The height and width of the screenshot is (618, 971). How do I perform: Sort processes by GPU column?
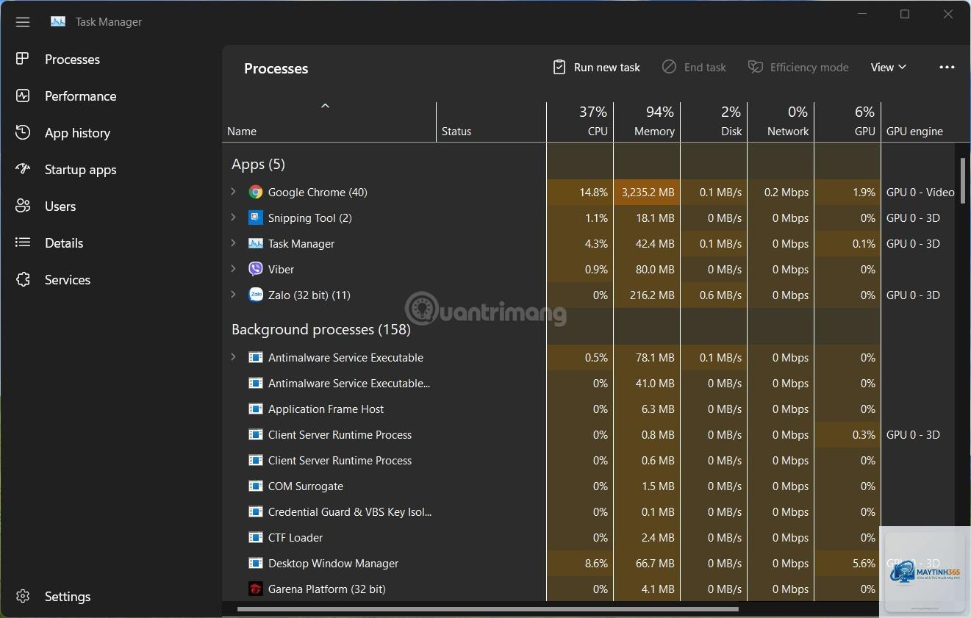[x=848, y=121]
